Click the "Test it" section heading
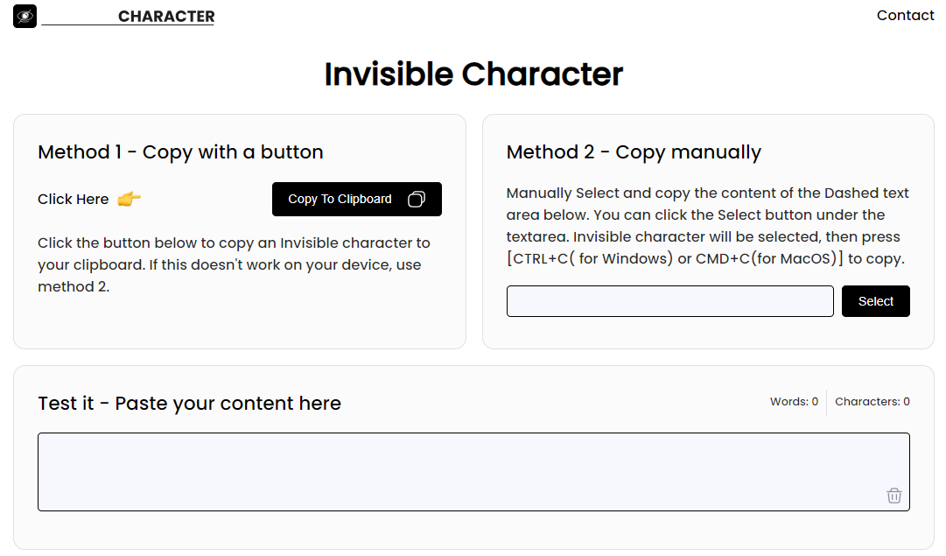 189,404
